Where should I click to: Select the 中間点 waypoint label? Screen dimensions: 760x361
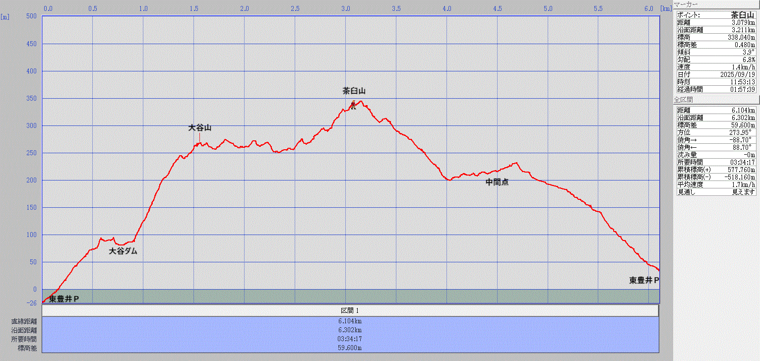pyautogui.click(x=497, y=182)
